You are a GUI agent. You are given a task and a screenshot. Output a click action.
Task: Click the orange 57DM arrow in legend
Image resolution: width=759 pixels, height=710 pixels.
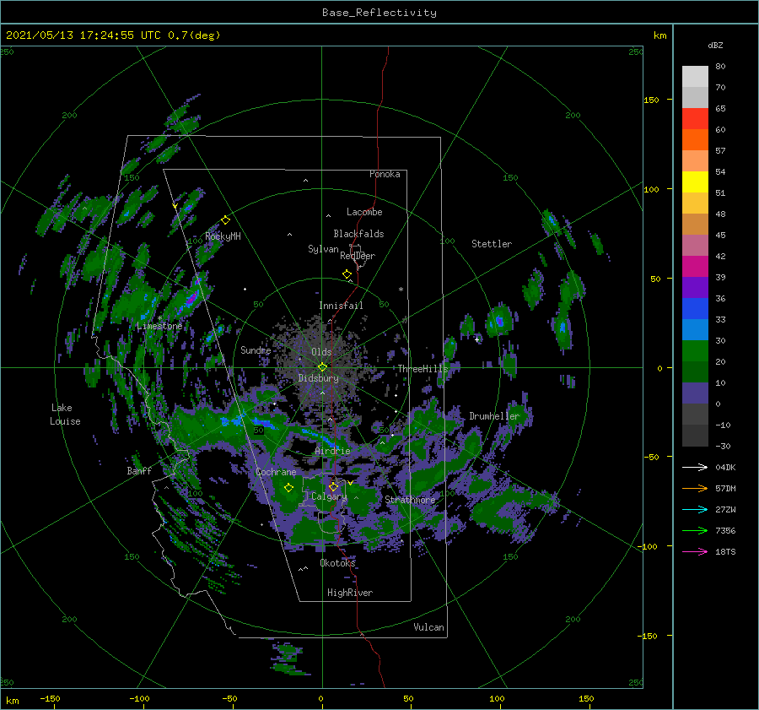(695, 489)
